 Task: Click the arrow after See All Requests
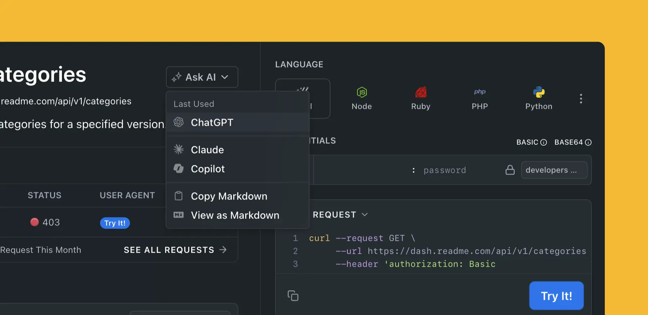coord(223,250)
